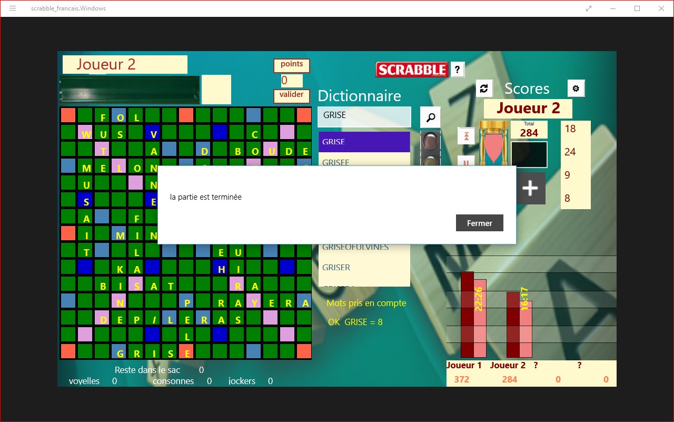Open the hamburger menu in title bar
This screenshot has width=674, height=422.
(x=13, y=8)
